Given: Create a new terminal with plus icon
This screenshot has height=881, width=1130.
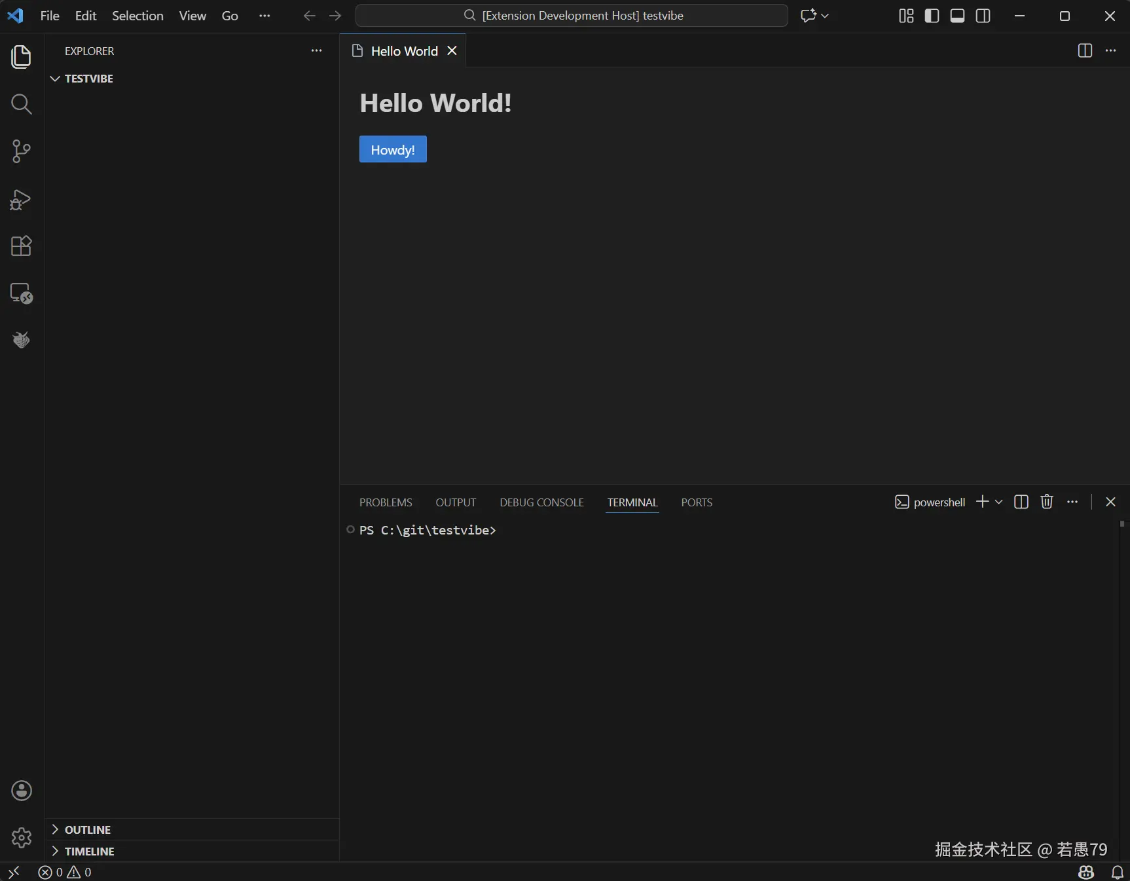Looking at the screenshot, I should tap(982, 502).
